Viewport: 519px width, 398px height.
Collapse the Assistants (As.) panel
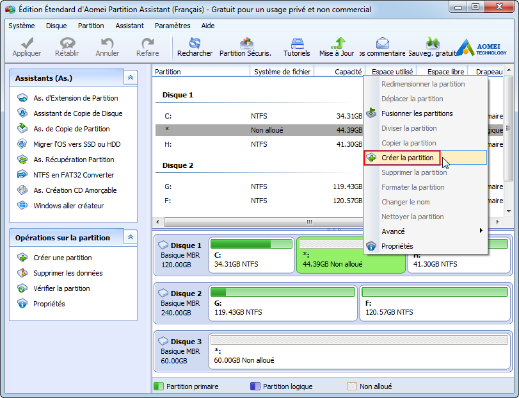(131, 77)
